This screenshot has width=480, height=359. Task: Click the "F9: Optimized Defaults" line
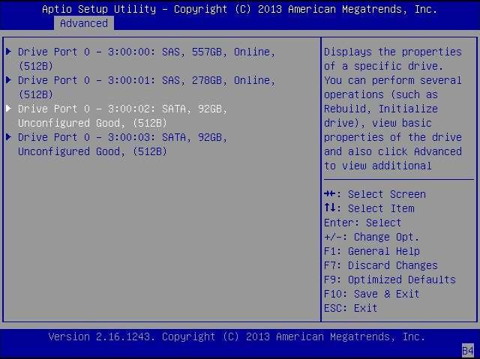point(390,280)
